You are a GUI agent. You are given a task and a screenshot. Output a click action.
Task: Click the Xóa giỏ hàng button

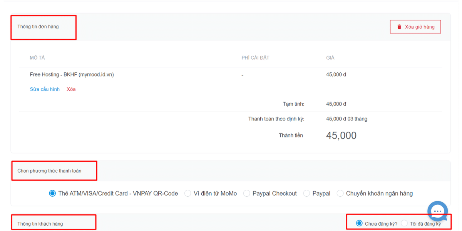(x=415, y=27)
